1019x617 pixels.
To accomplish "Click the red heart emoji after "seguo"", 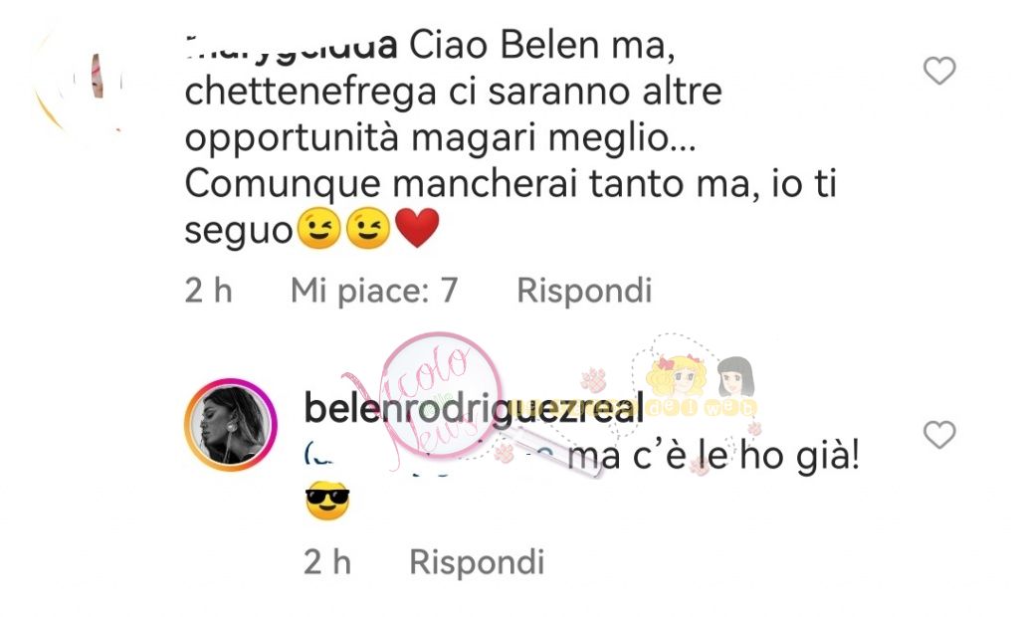I will coord(417,228).
